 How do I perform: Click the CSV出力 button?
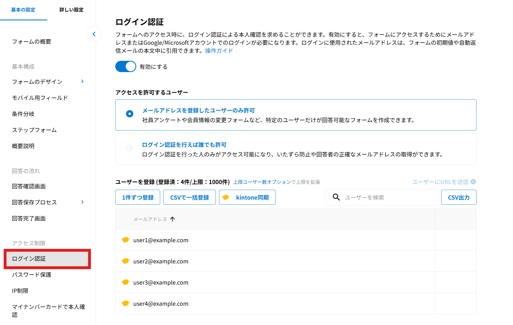coord(458,197)
